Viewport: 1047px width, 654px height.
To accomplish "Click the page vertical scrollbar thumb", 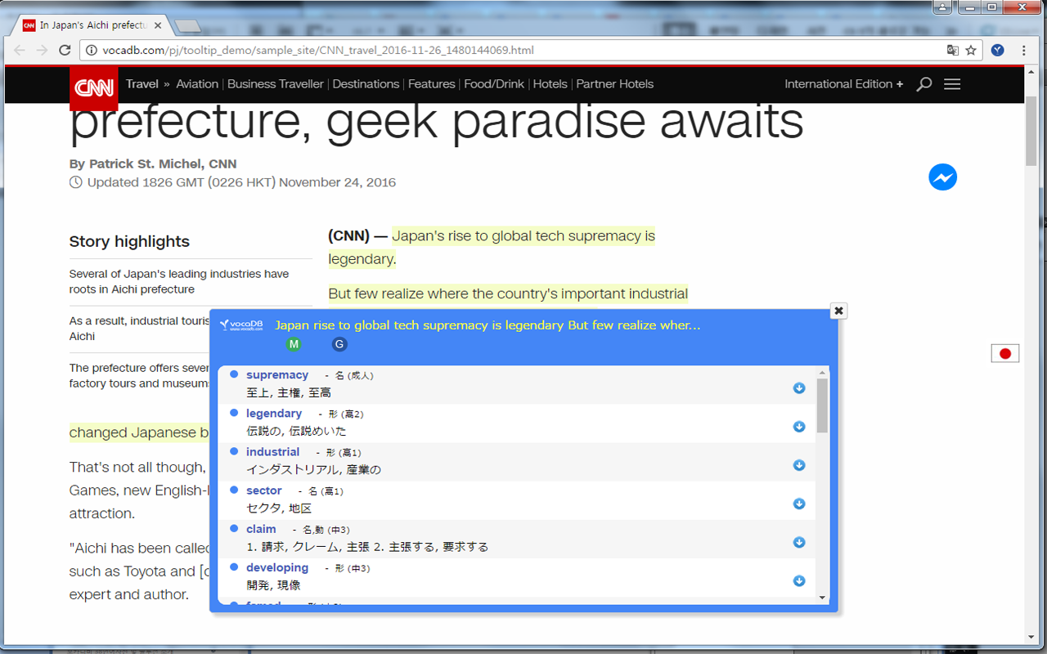I will (x=1031, y=130).
